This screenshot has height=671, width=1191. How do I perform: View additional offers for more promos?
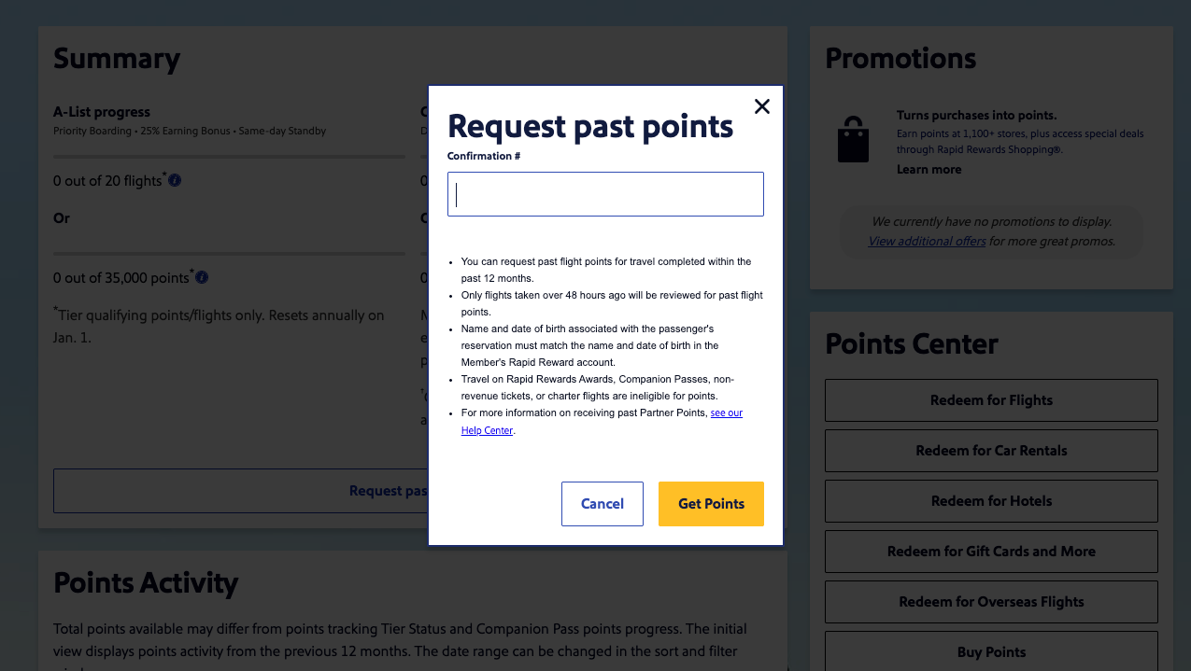[926, 241]
